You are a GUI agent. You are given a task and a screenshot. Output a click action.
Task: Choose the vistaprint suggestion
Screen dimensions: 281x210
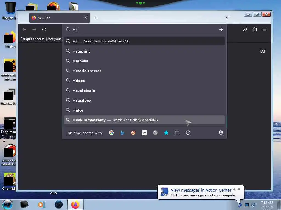tap(144, 51)
